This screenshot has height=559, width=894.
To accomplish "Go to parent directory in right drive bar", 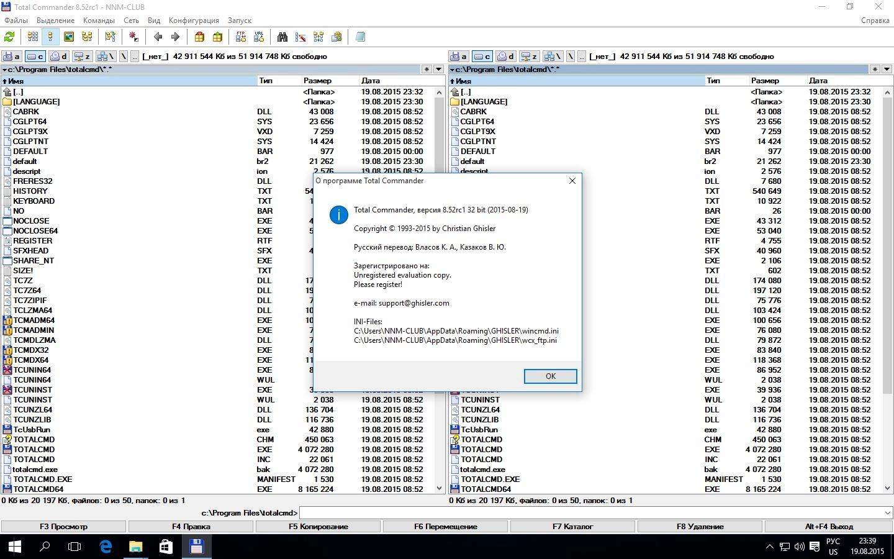I will point(582,56).
